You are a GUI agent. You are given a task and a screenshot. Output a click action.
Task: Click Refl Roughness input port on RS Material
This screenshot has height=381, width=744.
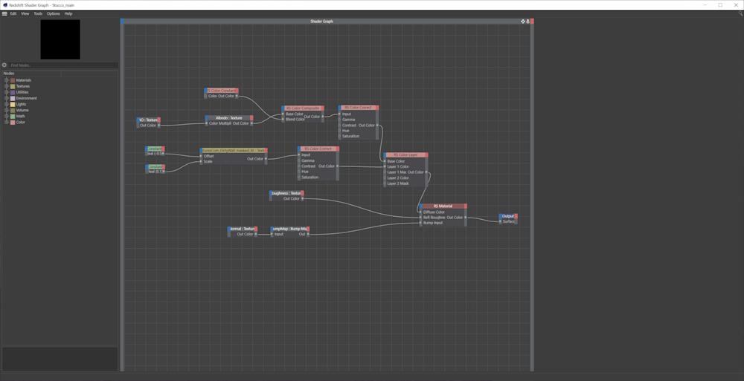click(420, 218)
